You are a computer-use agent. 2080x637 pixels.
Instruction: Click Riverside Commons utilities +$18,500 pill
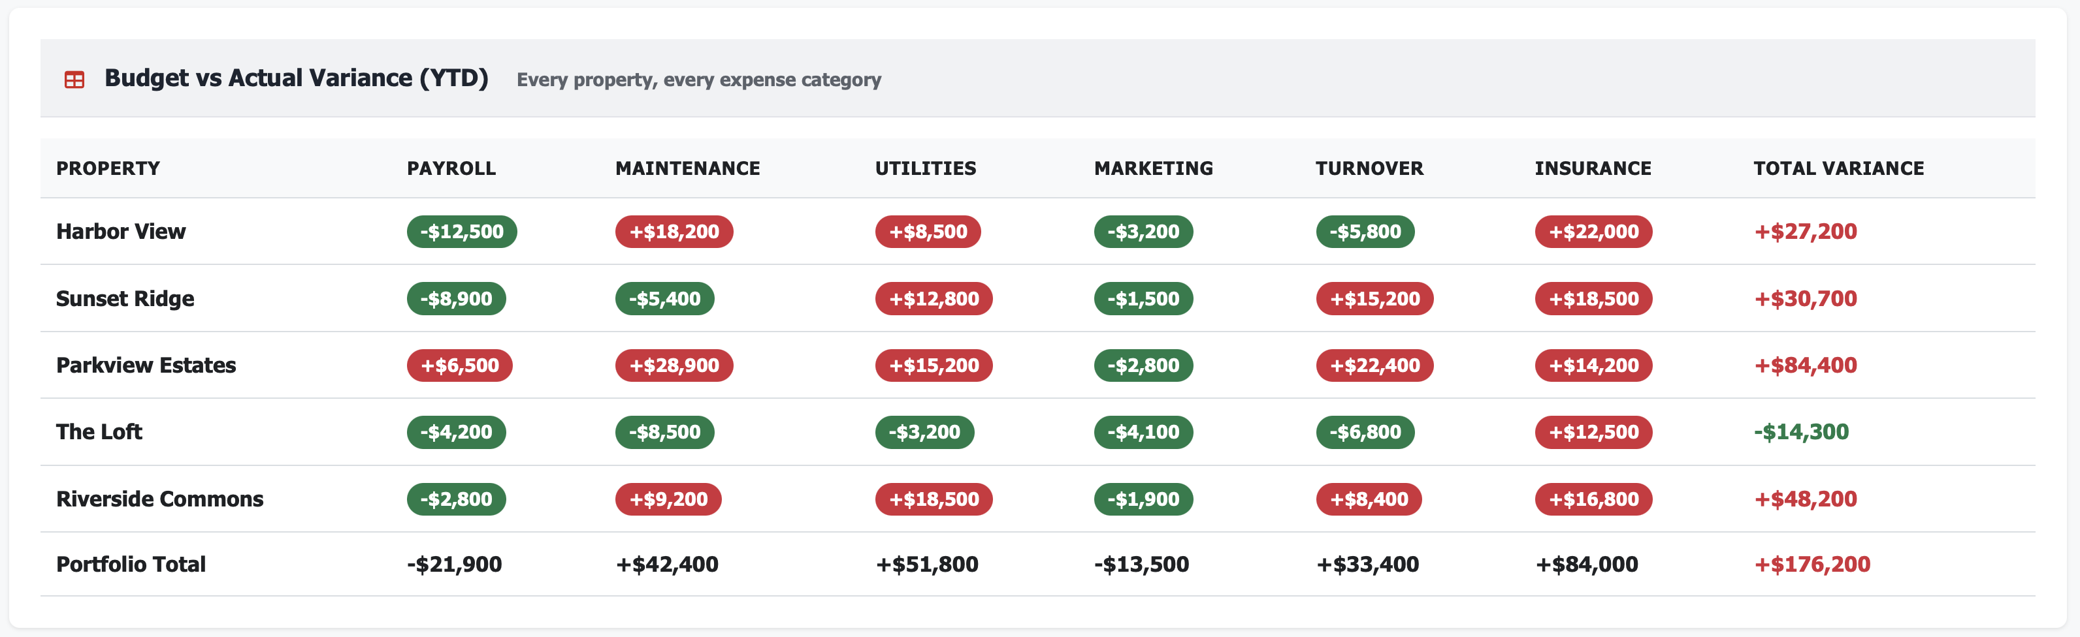click(933, 499)
